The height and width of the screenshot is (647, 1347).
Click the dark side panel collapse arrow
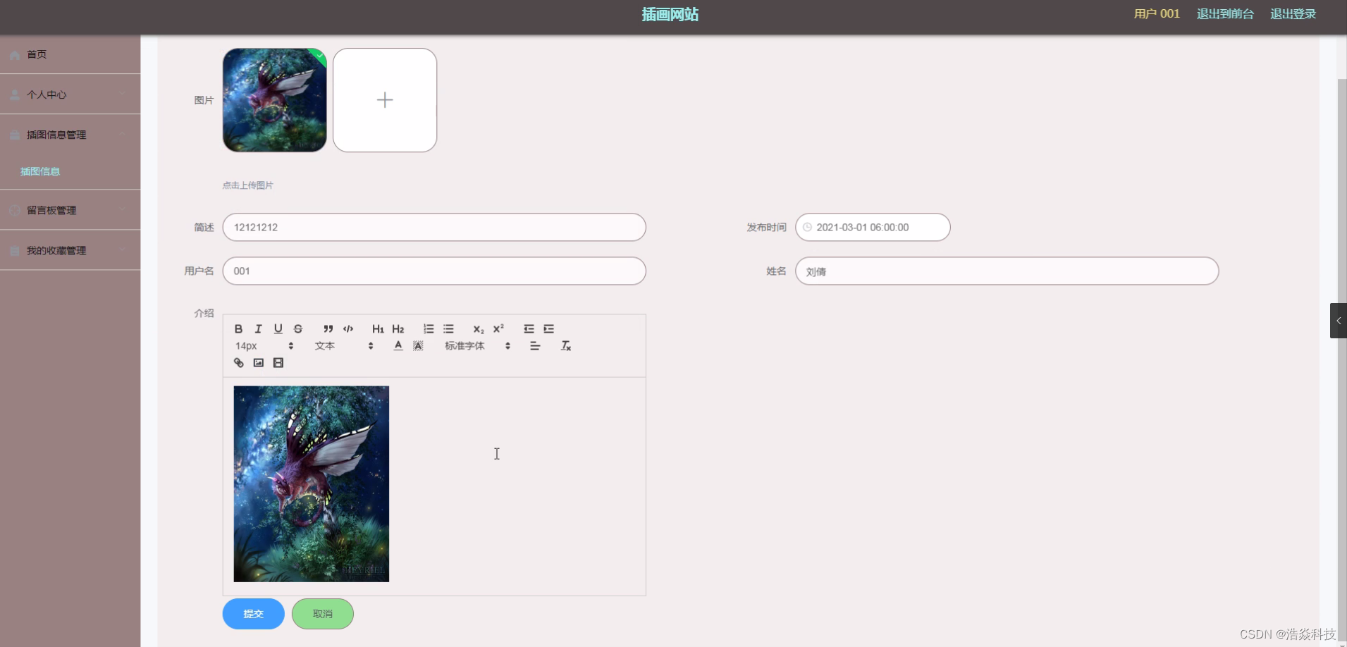[1339, 321]
